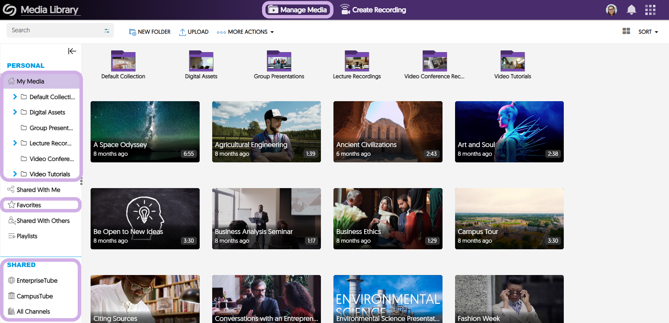Open Shared With Others
The image size is (669, 323).
pos(39,220)
